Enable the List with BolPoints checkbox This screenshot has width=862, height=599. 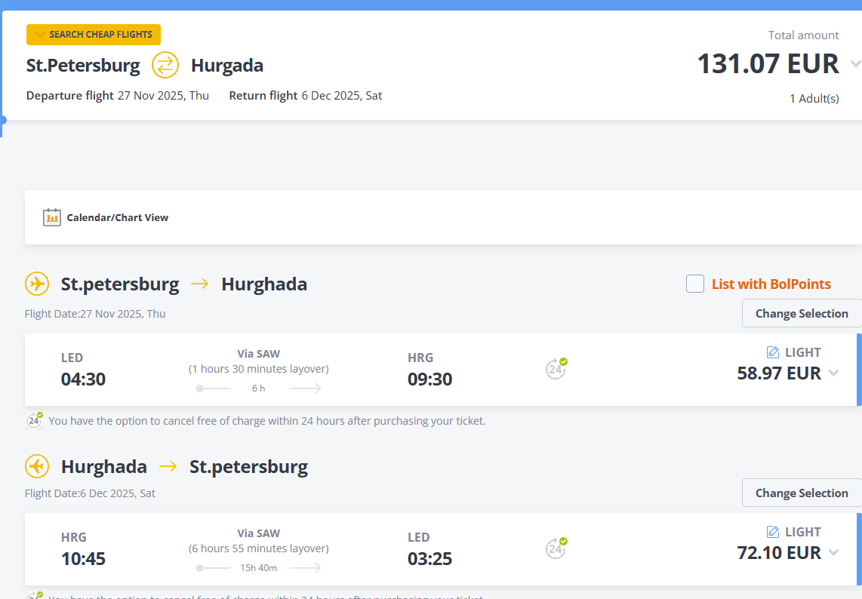point(695,284)
